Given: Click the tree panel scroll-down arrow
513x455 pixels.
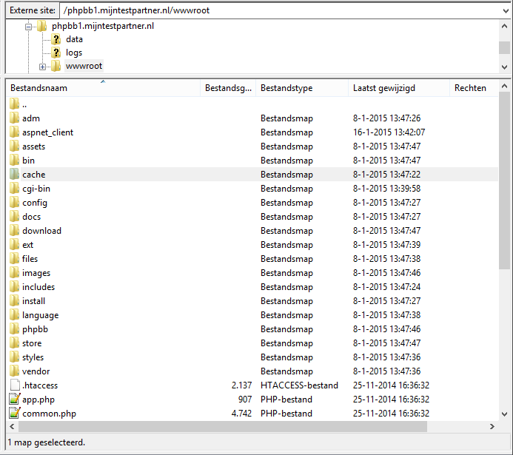Looking at the screenshot, I should 505,67.
